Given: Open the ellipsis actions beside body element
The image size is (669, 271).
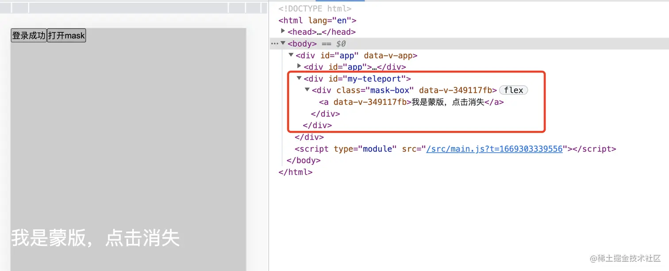Looking at the screenshot, I should [274, 43].
